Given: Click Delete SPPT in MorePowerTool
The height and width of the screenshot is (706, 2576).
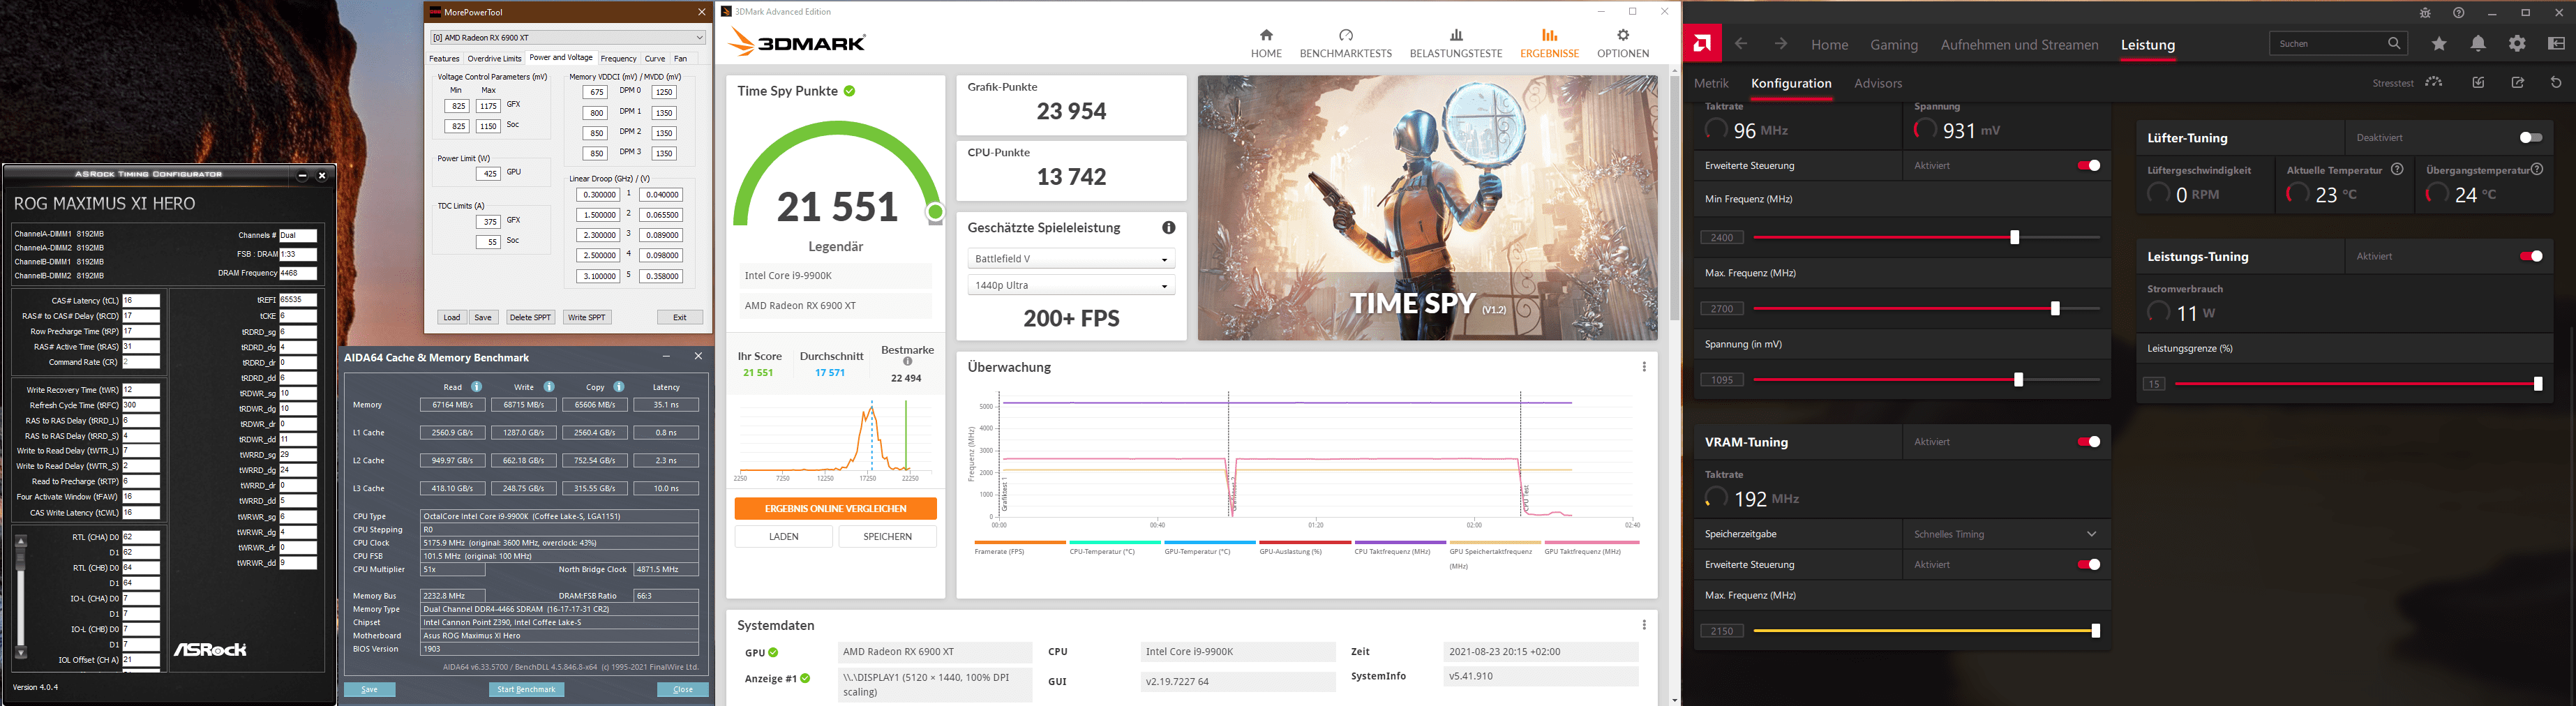Looking at the screenshot, I should (530, 317).
